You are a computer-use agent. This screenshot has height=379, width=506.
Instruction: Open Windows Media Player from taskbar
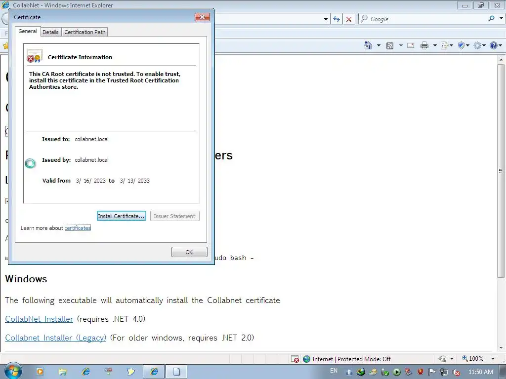click(40, 372)
